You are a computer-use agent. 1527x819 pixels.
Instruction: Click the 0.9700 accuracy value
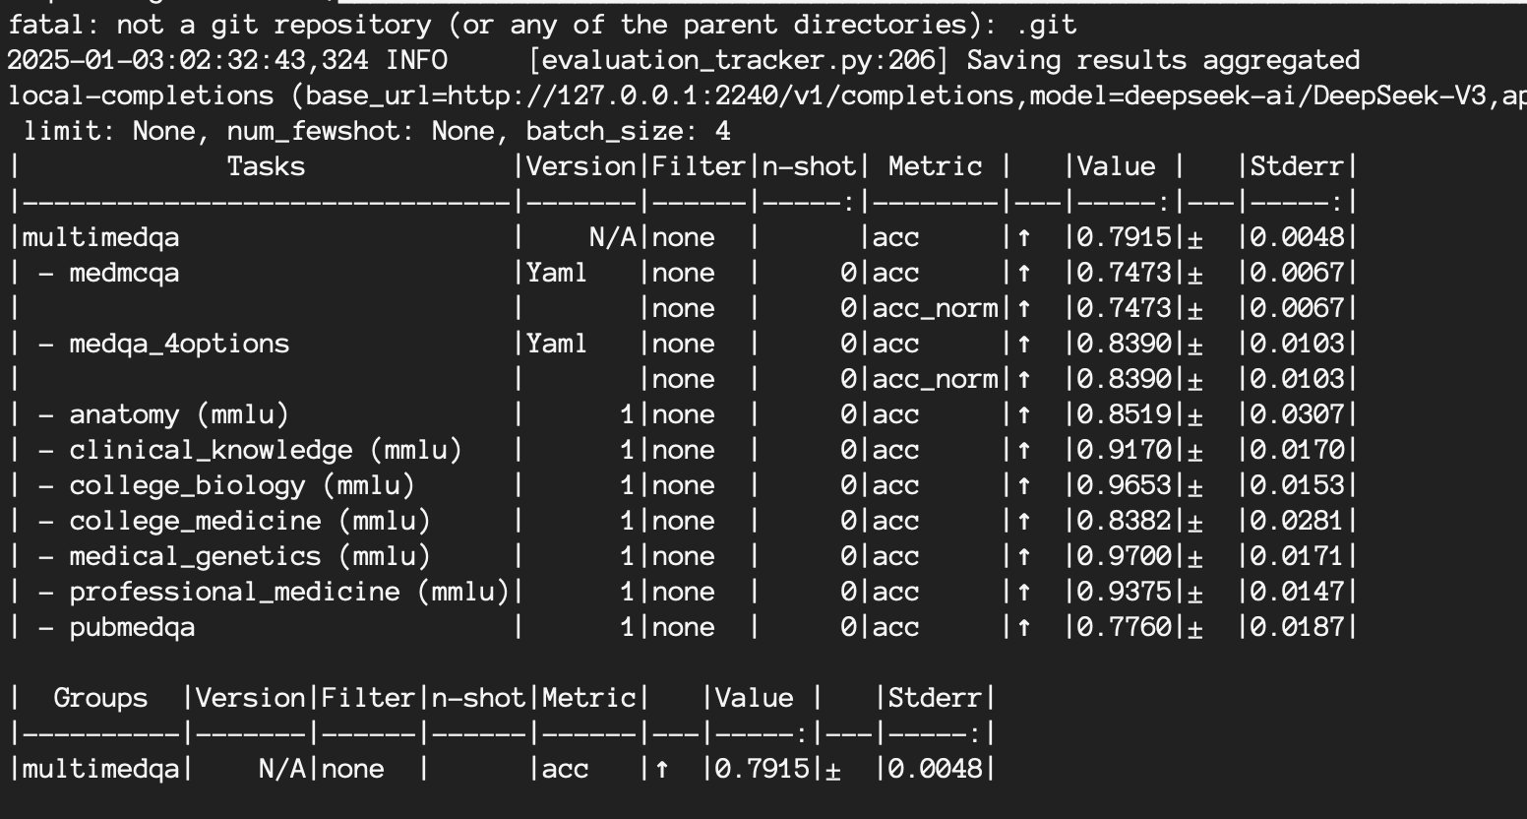[x=1125, y=556]
